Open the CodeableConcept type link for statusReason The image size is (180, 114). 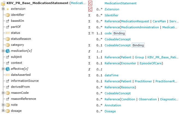coord(118,39)
